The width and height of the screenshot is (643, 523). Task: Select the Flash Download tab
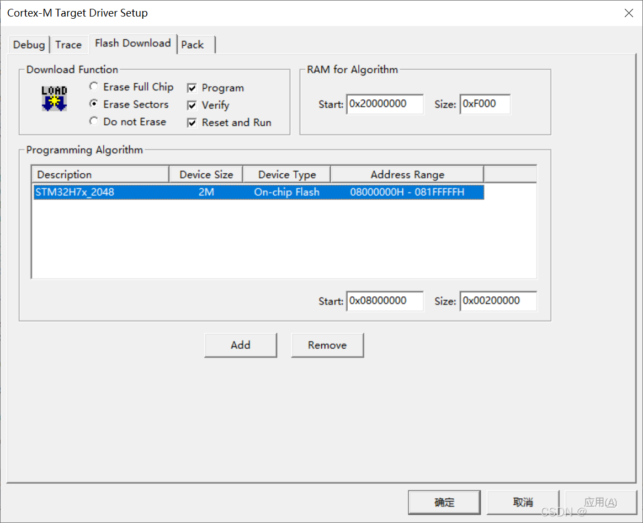pos(133,43)
